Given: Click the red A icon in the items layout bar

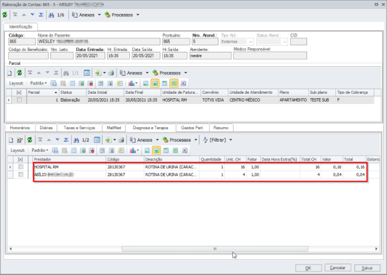Looking at the screenshot, I should coord(185,150).
